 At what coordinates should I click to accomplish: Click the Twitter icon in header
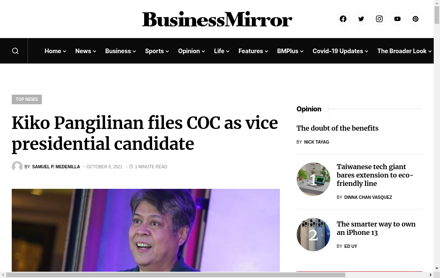(x=361, y=19)
